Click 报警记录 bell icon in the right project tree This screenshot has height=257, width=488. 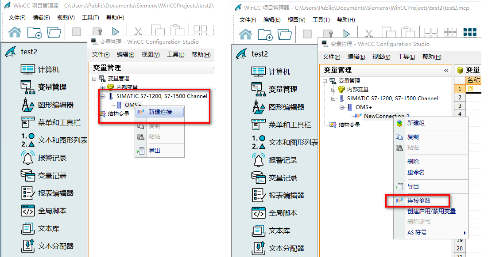point(259,160)
